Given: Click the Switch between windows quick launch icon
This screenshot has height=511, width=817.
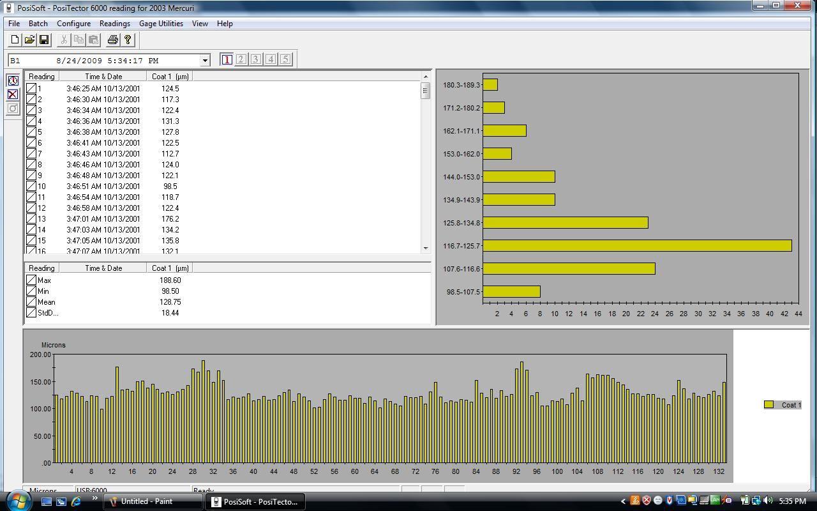Looking at the screenshot, I should pos(61,501).
